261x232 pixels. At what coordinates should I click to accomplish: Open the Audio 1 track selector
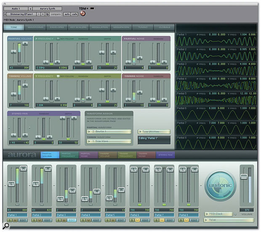tap(16, 9)
